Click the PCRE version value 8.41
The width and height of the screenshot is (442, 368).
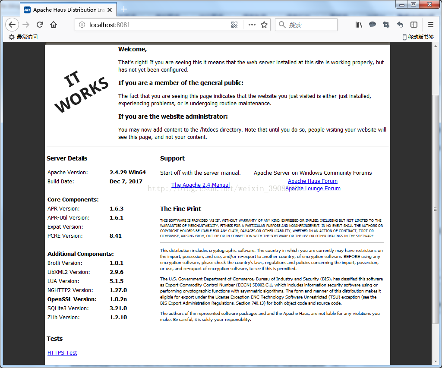click(116, 236)
